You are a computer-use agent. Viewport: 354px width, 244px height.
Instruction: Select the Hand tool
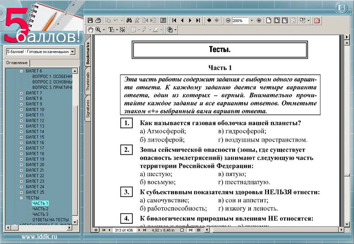tap(90, 30)
